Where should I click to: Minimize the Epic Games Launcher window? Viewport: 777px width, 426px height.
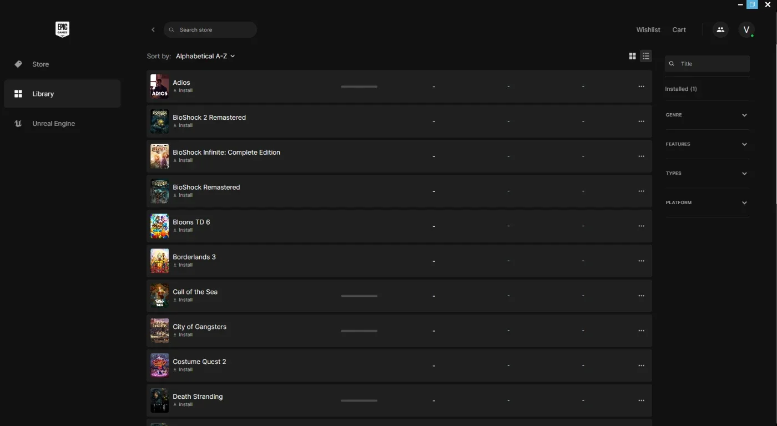[740, 4]
